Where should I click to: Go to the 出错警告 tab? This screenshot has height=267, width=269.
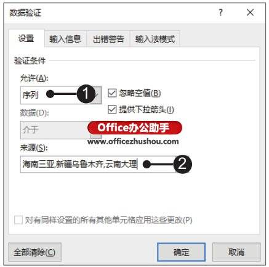[x=108, y=39]
